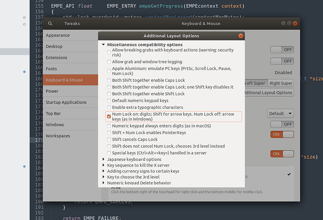Collapse Miscellaneous compatibility options section
Viewport: 323px width, 220px height.
(x=103, y=45)
